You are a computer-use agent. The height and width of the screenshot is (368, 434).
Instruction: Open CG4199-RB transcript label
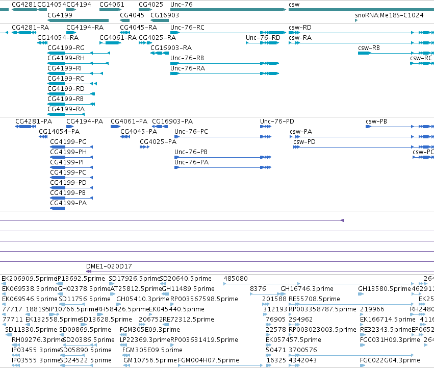pos(66,99)
